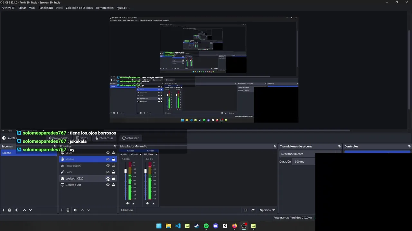Open the Vista menu
Screen dimensions: 412x231
click(x=32, y=8)
